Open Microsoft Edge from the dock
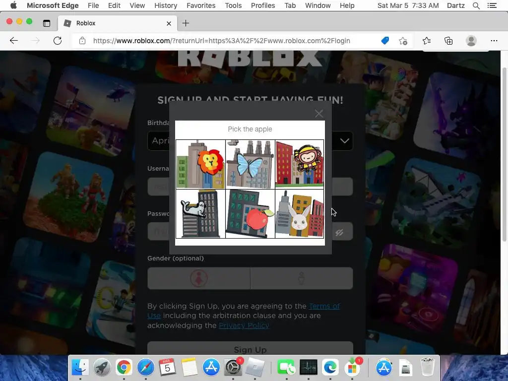 330,368
